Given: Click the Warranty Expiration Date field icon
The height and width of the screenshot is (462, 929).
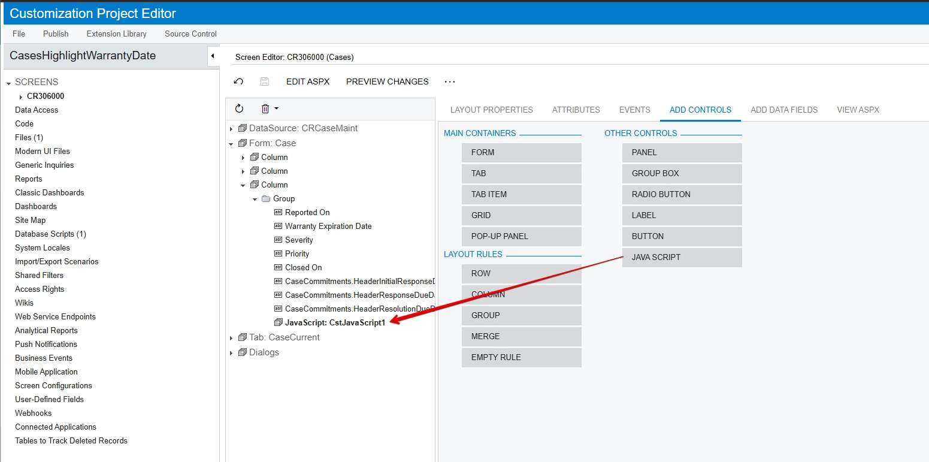Looking at the screenshot, I should coord(278,226).
